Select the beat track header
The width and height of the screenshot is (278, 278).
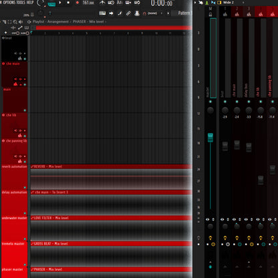[14, 48]
